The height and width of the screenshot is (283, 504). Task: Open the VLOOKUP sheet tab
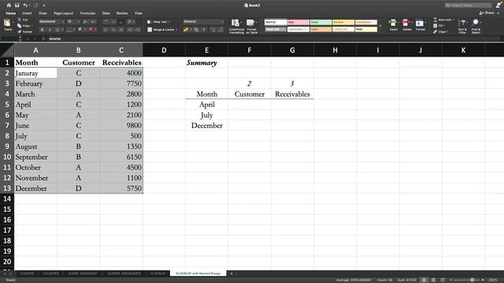(157, 274)
